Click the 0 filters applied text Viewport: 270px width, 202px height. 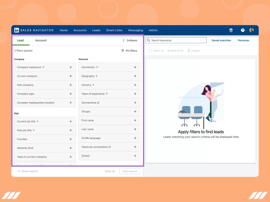[x=23, y=51]
